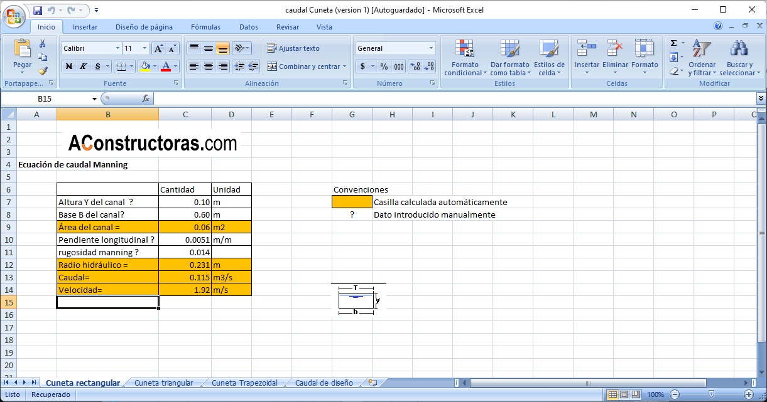This screenshot has height=402, width=767.
Task: Decrease decimal places
Action: 430,66
